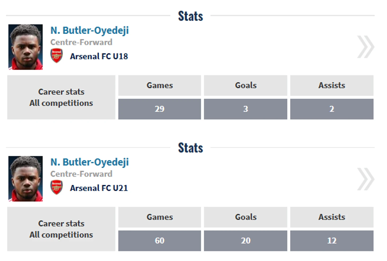Select the 29 games value for U18
Viewport: 387px width, 261px height.
pos(160,109)
